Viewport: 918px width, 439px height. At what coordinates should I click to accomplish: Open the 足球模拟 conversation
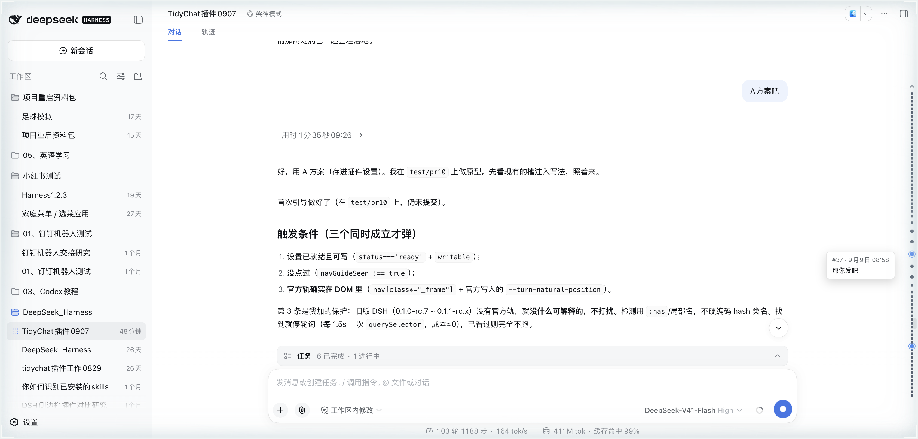tap(76, 117)
